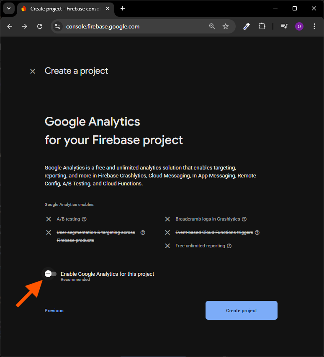Click the X icon beside A/B testing
The image size is (324, 357).
(49, 219)
